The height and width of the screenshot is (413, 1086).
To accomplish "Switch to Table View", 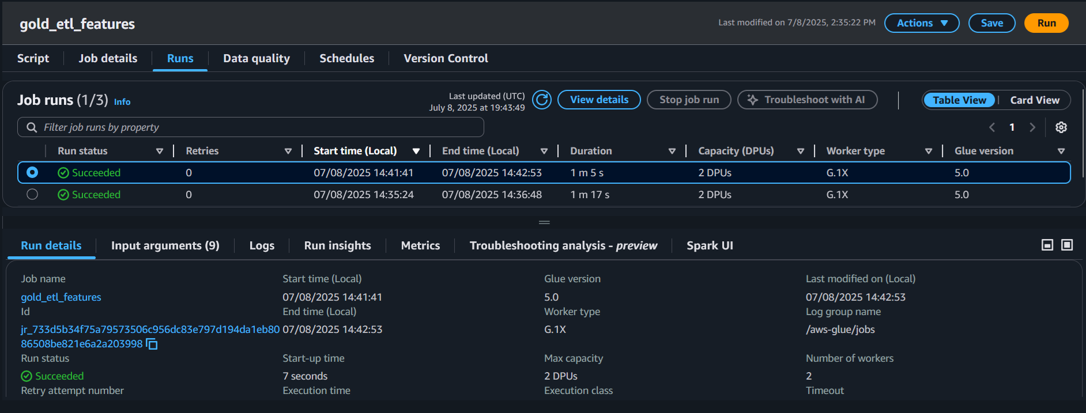I will (x=959, y=100).
